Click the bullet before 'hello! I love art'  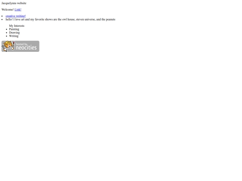click(2, 20)
